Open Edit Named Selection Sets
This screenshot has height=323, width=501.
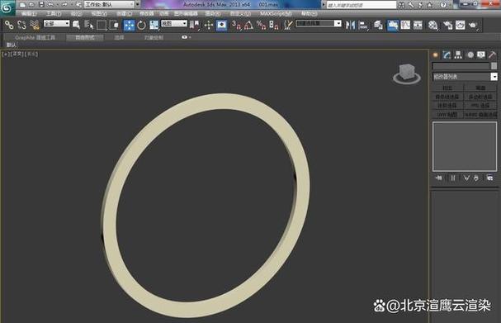coord(288,25)
